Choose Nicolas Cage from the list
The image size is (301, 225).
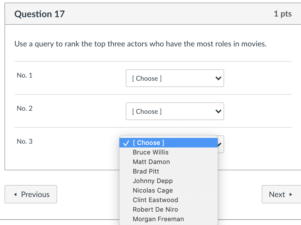tap(153, 190)
